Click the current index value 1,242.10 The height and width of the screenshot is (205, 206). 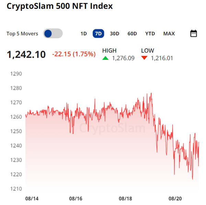tap(26, 54)
